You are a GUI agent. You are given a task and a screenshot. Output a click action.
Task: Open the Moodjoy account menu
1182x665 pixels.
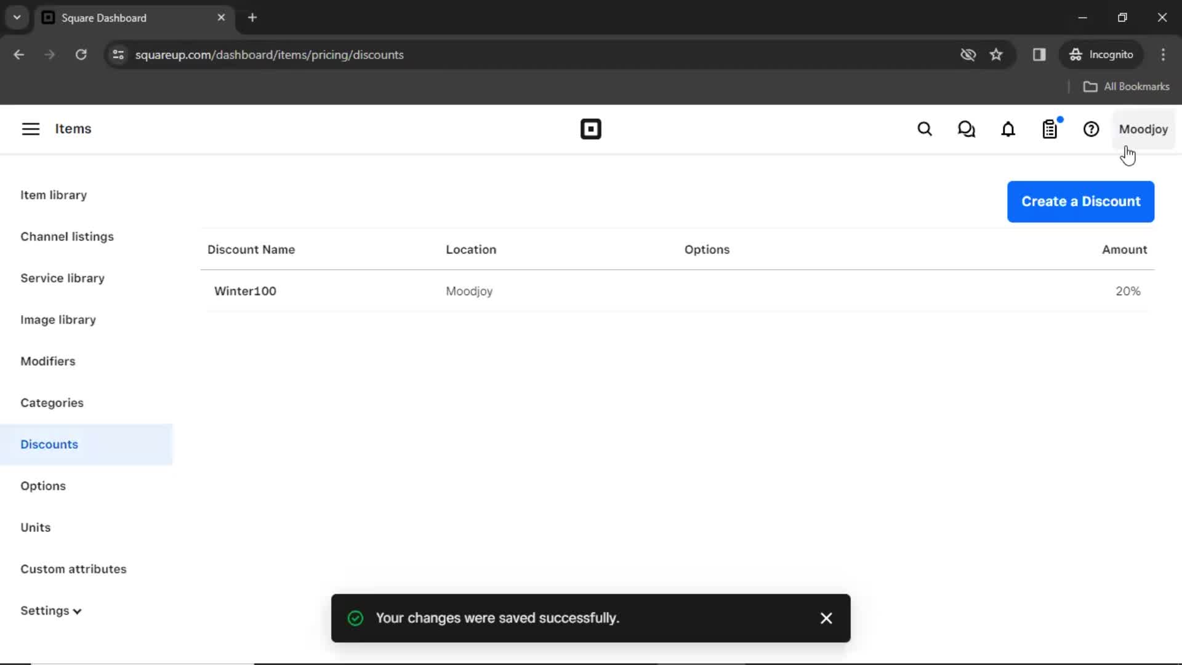pos(1143,129)
